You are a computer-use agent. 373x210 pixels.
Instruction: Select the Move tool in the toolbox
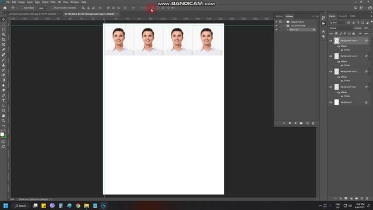tap(3, 19)
